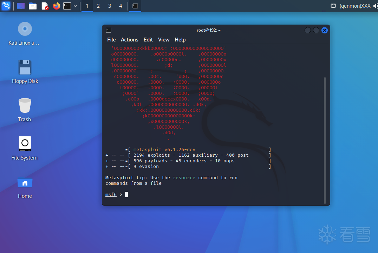The height and width of the screenshot is (253, 378).
Task: Select the Kali Linux disc desktop icon
Action: tap(25, 34)
